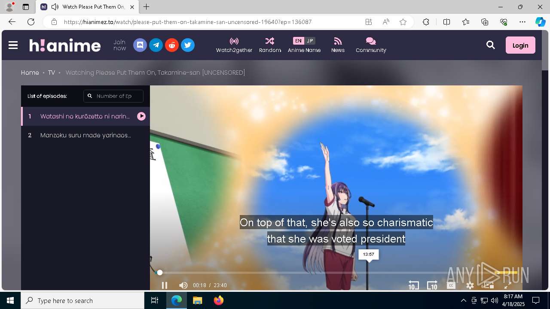Image resolution: width=550 pixels, height=309 pixels.
Task: Toggle Edge split screen
Action: [446, 22]
